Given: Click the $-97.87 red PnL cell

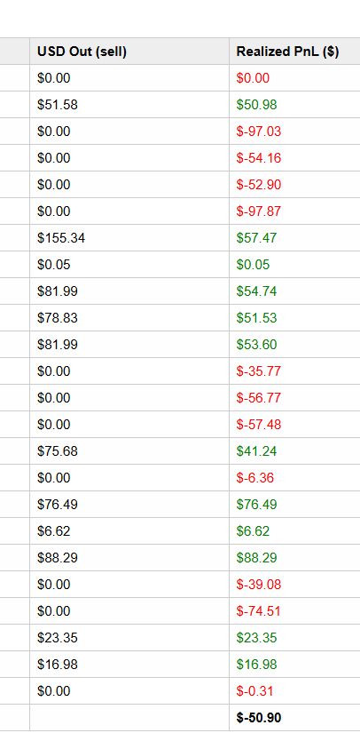Looking at the screenshot, I should 294,211.
